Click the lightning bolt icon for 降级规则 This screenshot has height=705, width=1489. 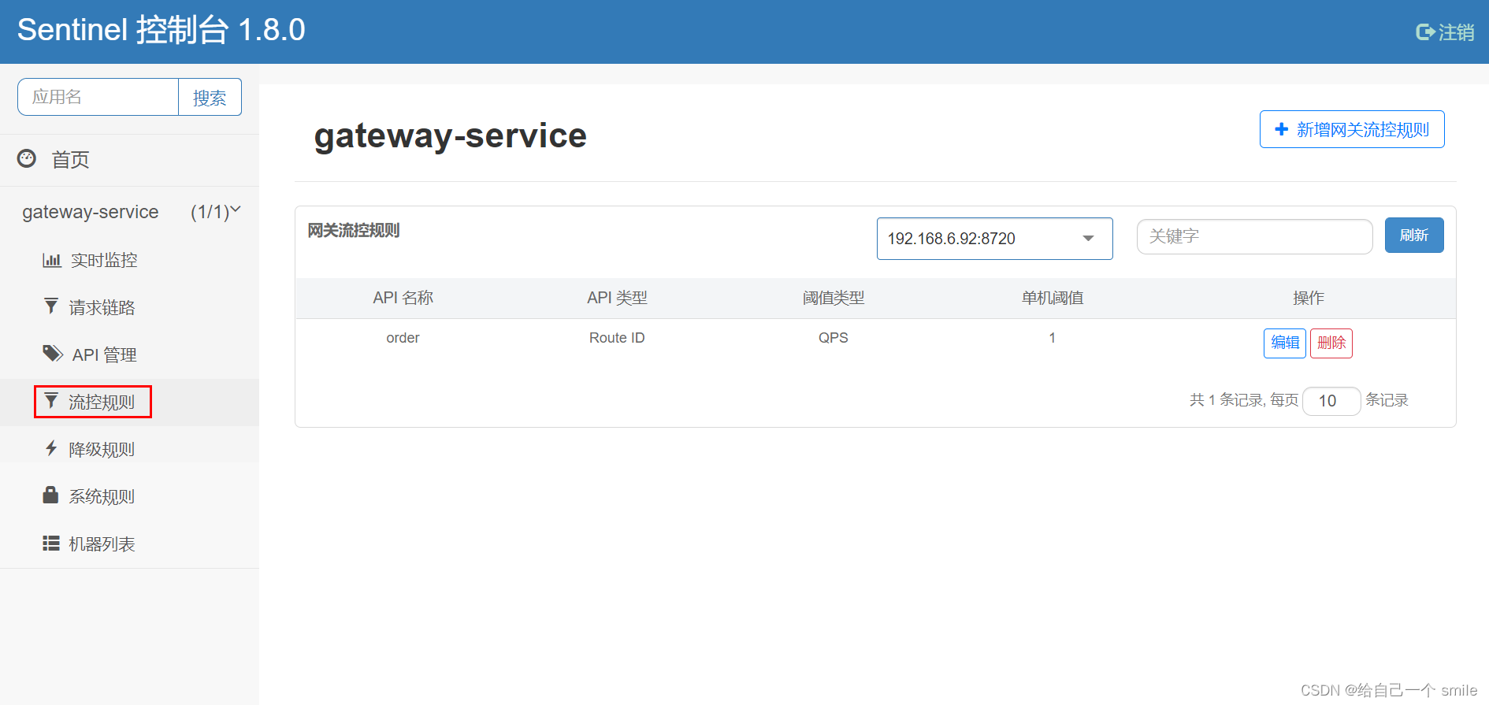[x=51, y=448]
